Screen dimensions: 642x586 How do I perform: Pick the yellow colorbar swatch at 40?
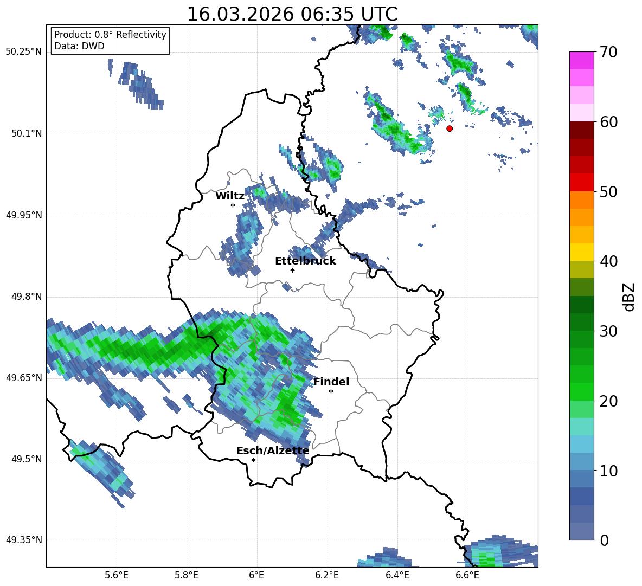581,252
